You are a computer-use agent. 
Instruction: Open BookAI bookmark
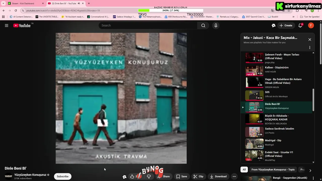click(273, 17)
